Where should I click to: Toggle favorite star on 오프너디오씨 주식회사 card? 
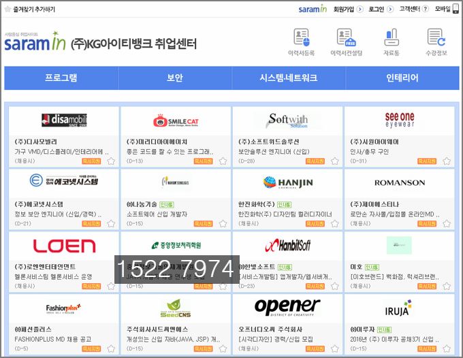click(334, 349)
